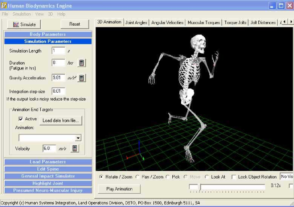This screenshot has width=294, height=207.
Task: Open the No Vis dropdown
Action: click(x=287, y=176)
